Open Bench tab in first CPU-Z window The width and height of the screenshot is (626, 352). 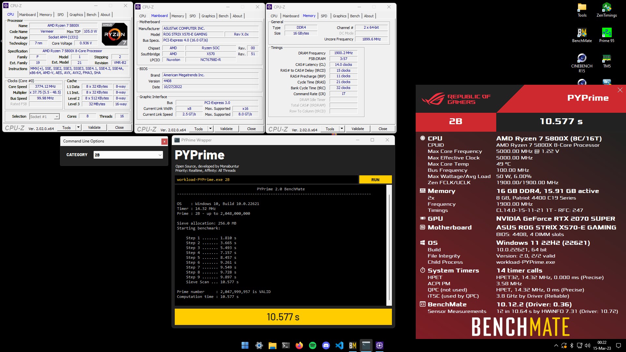(92, 15)
